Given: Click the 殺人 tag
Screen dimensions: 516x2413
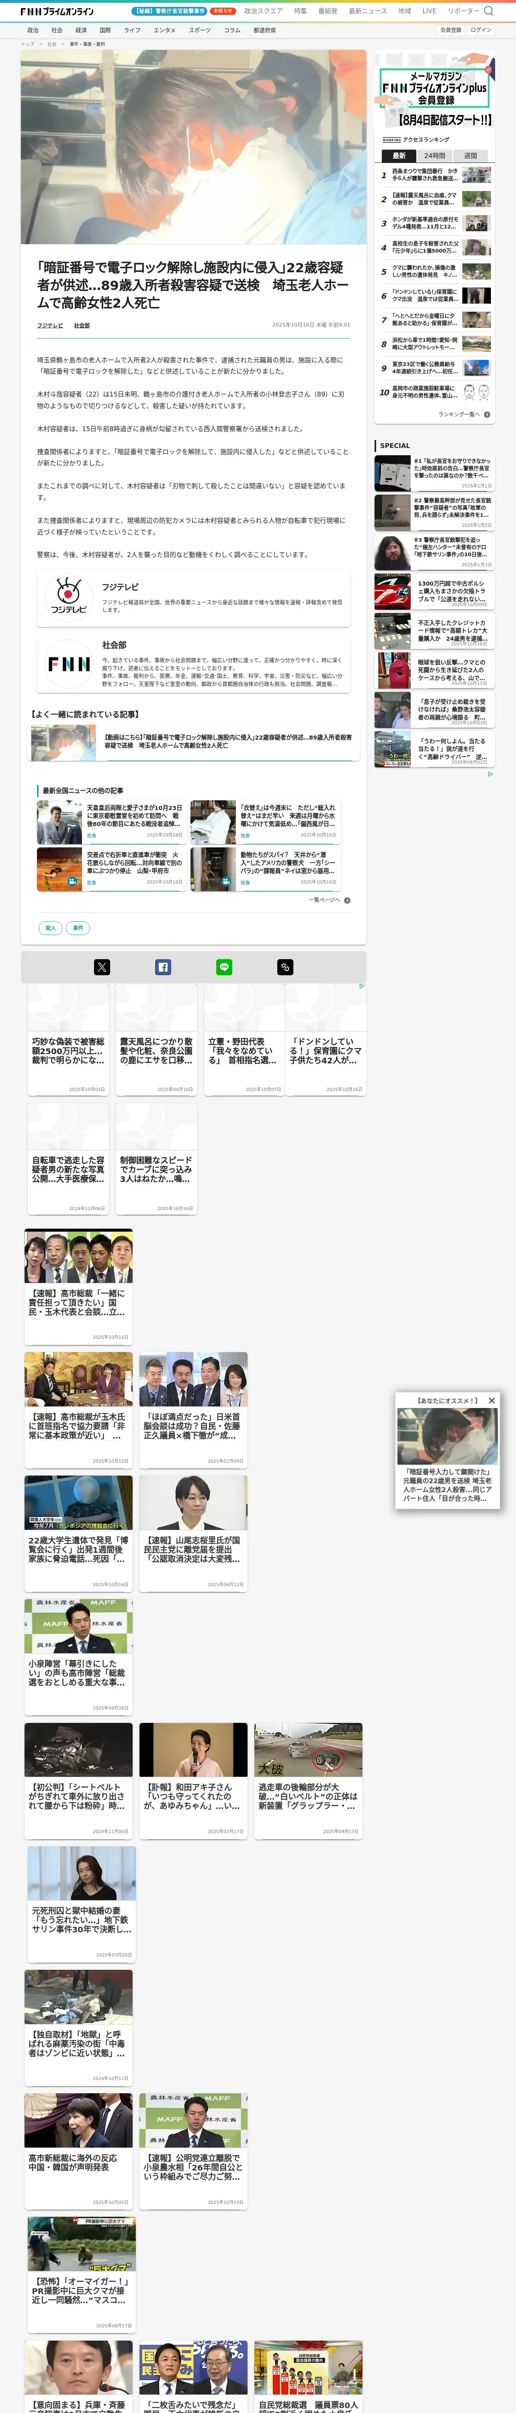Looking at the screenshot, I should [51, 927].
